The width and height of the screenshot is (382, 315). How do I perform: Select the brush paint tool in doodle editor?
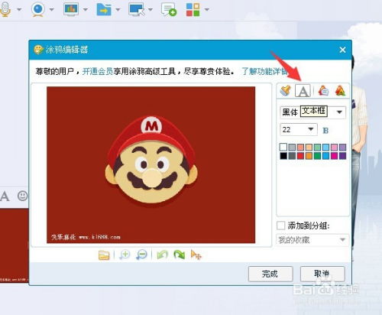[x=286, y=90]
